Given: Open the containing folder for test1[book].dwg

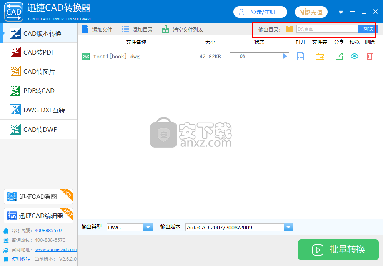Looking at the screenshot, I should point(320,56).
